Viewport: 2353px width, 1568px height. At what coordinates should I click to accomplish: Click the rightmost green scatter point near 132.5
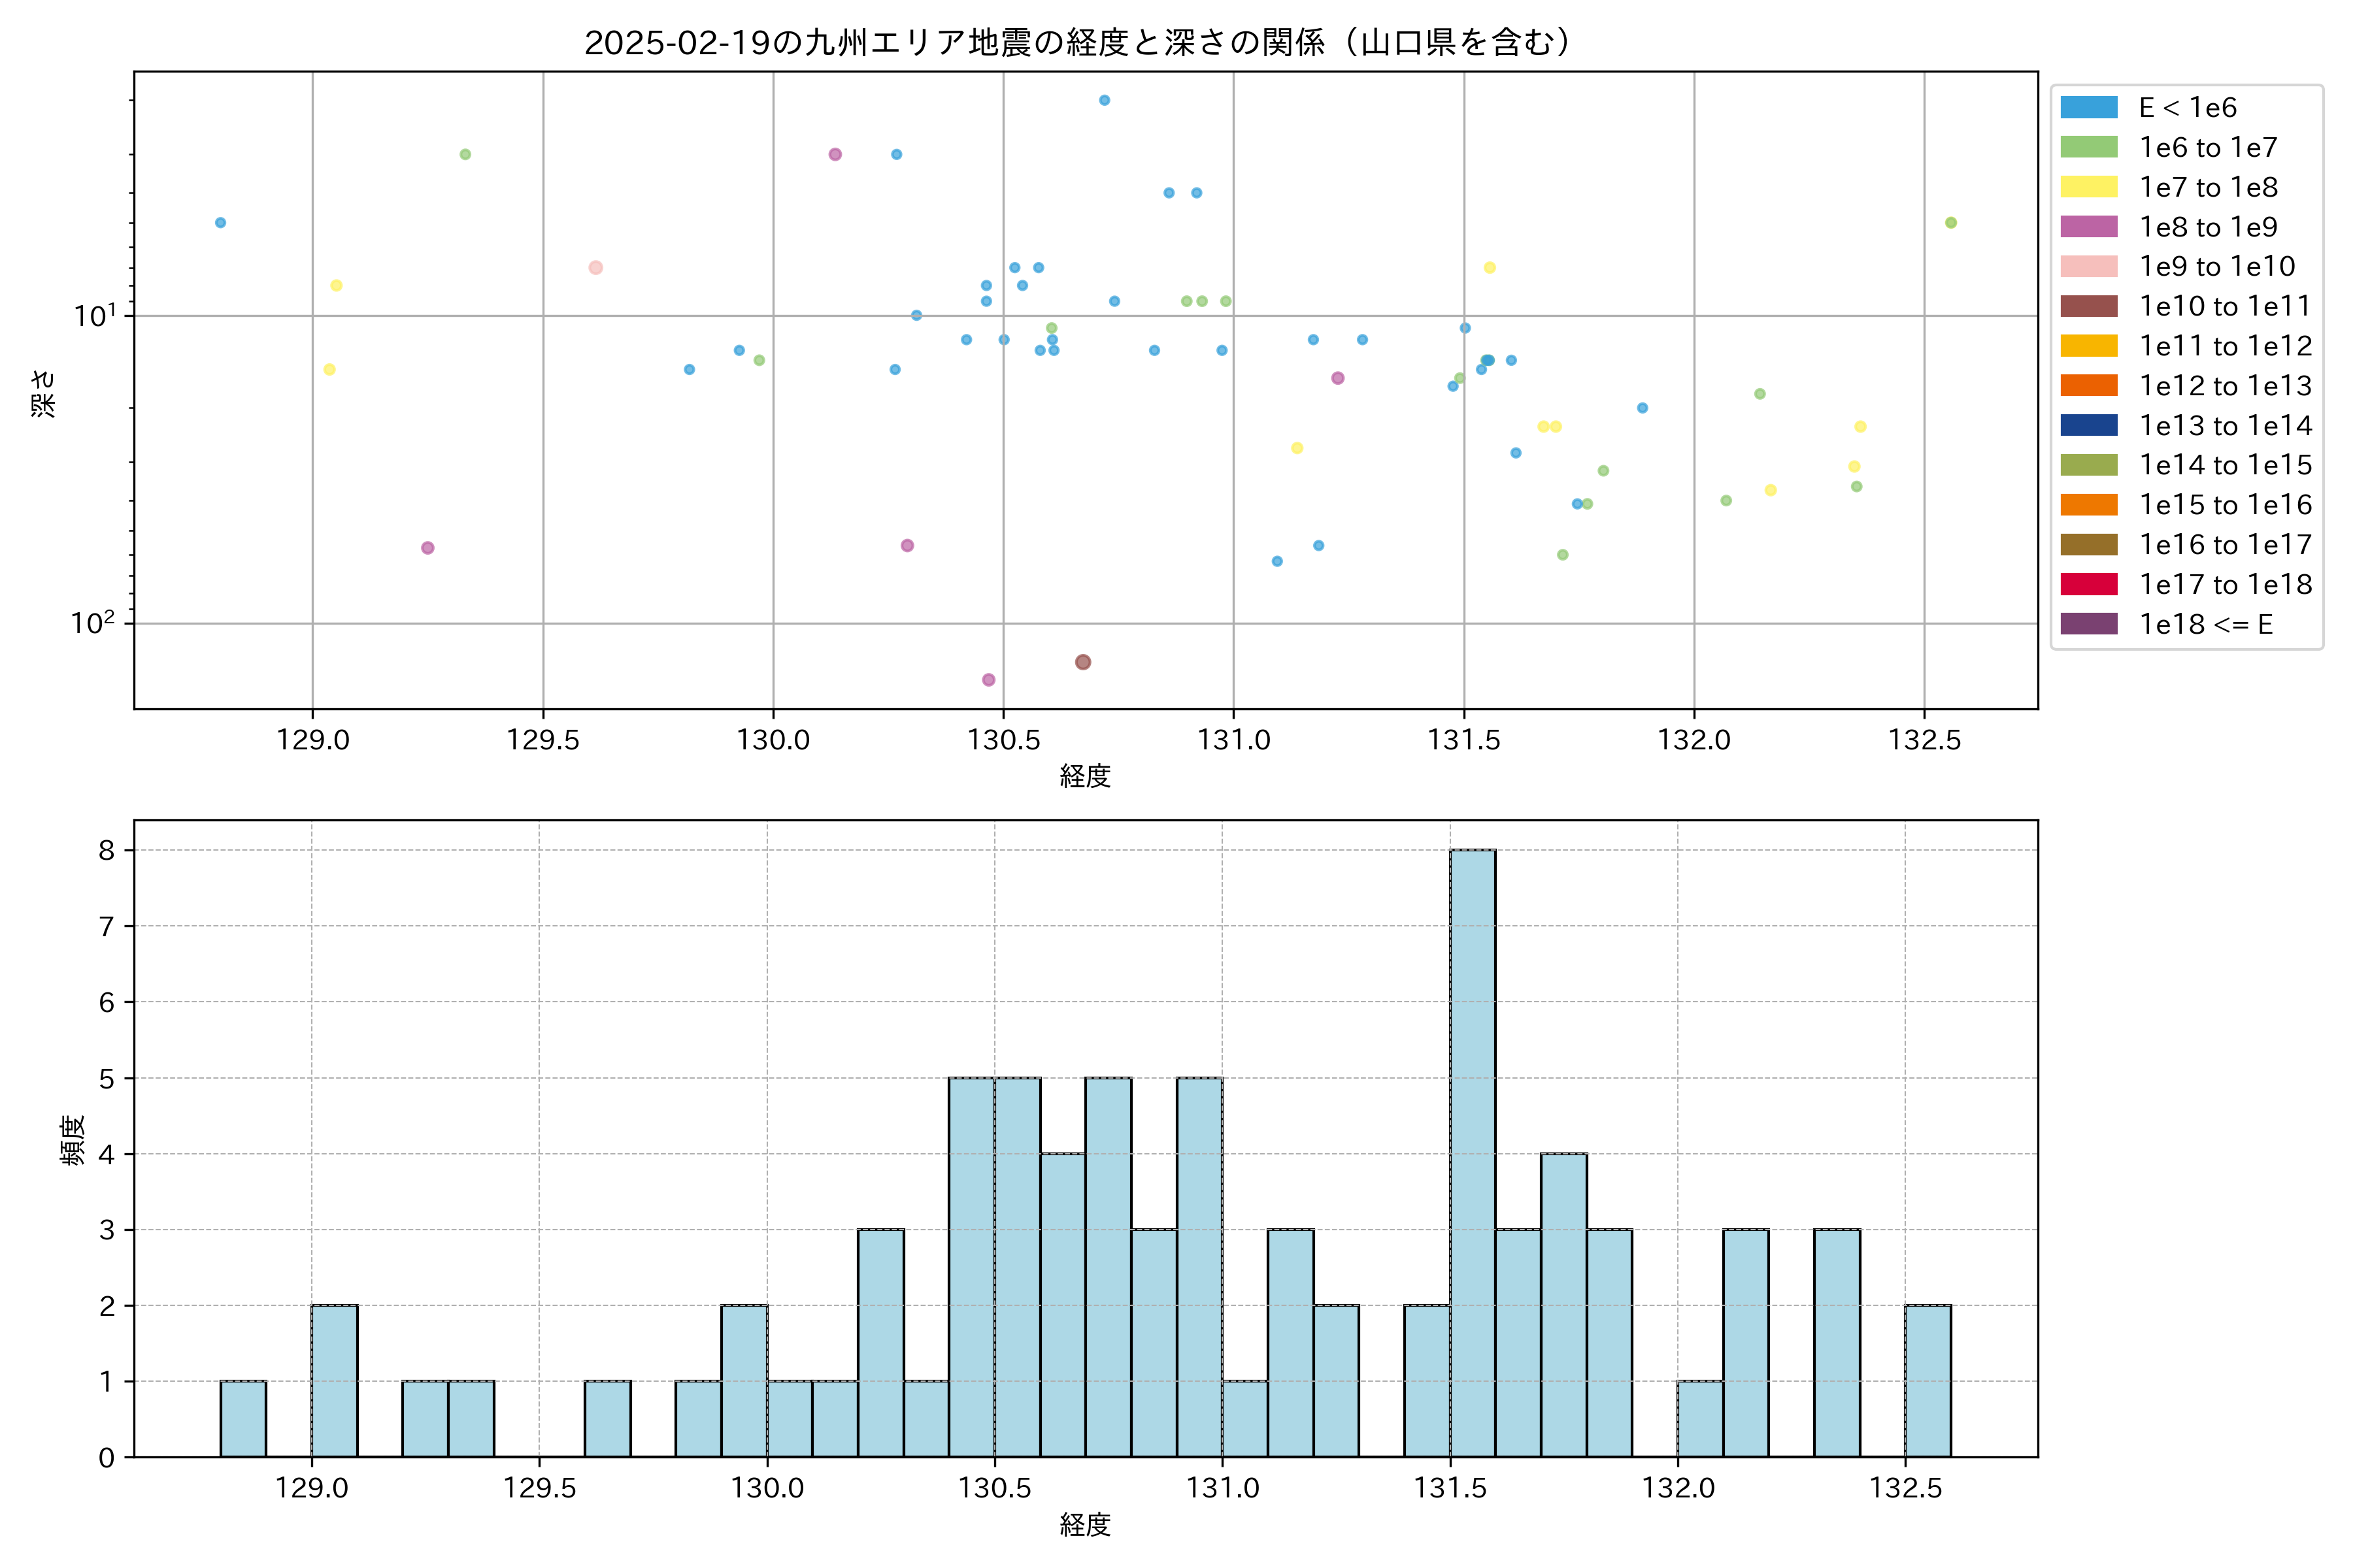(1950, 223)
